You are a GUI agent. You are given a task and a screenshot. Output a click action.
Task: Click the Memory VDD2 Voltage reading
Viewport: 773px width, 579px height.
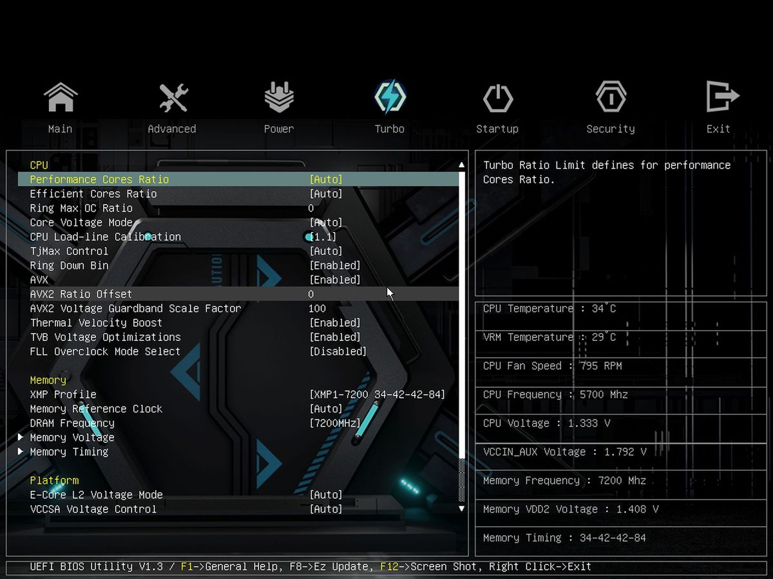coord(571,509)
